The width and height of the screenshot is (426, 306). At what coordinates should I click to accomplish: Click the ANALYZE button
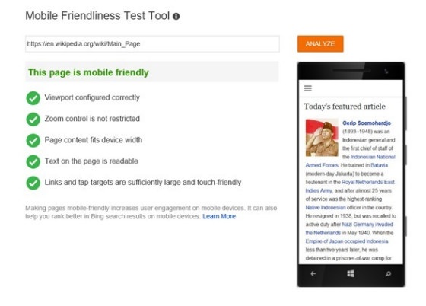point(320,43)
